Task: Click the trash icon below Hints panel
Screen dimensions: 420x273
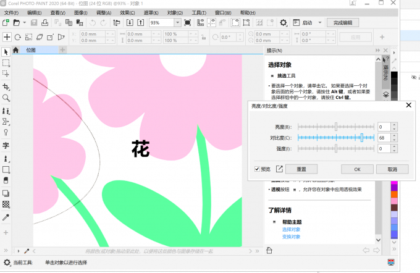Action: tap(269, 251)
